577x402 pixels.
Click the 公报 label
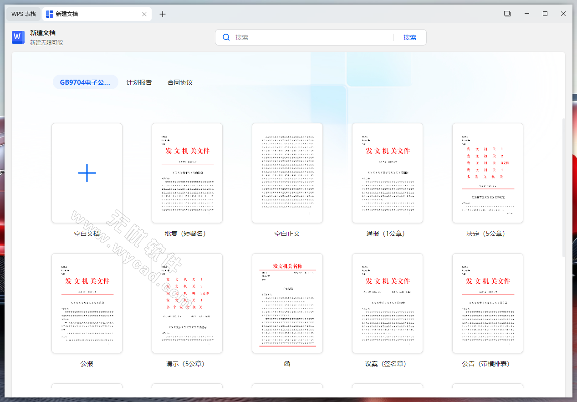pos(87,364)
